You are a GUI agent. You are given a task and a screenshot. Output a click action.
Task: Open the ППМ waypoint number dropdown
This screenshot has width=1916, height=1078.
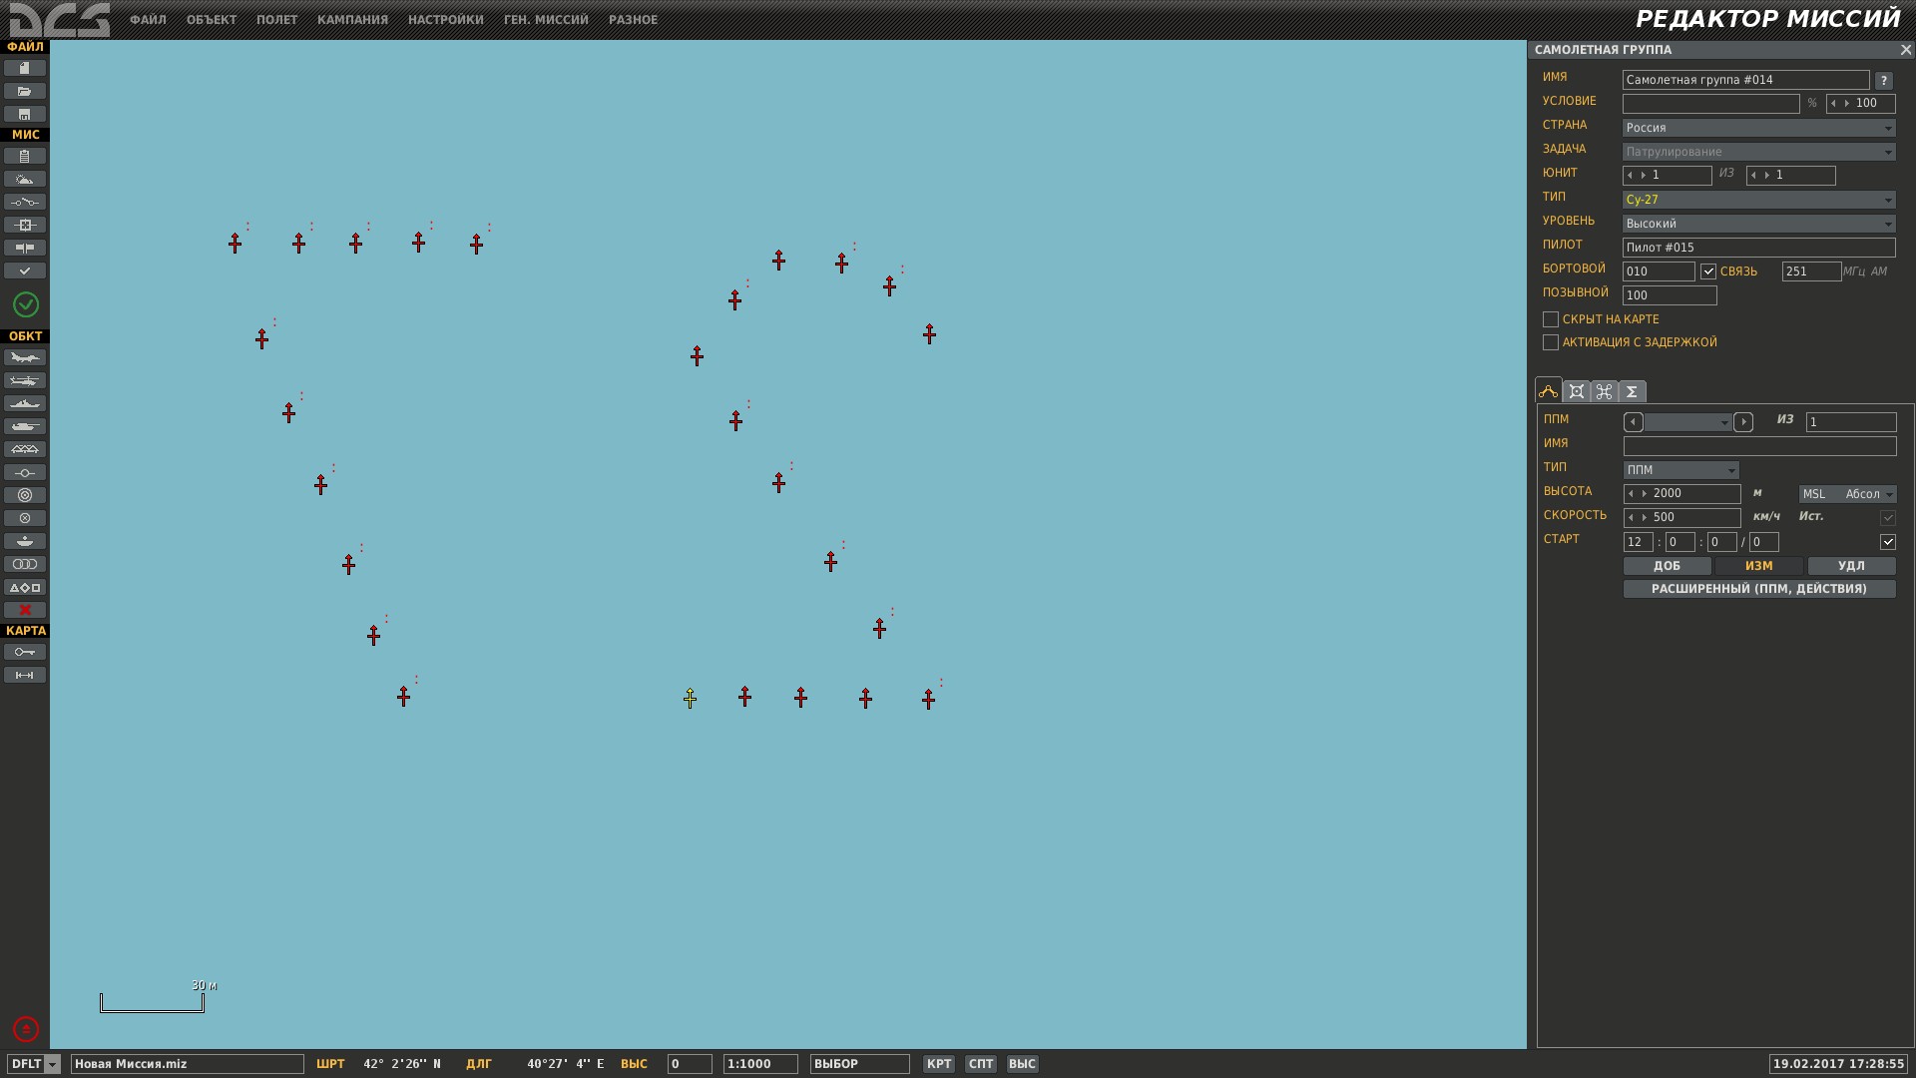[1688, 422]
